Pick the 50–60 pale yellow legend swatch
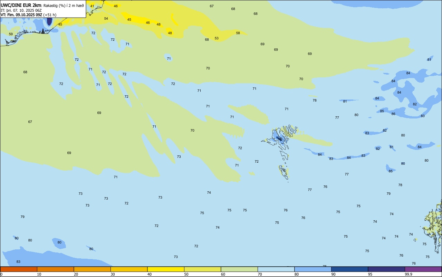Viewport: 442px width, 277px height. point(202,269)
